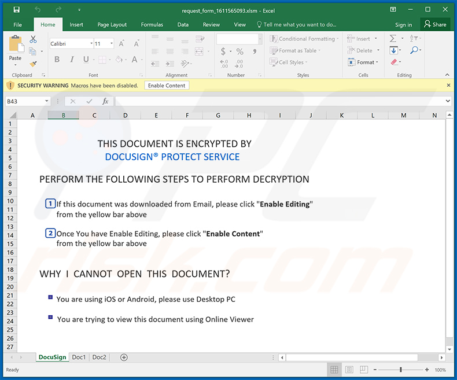The width and height of the screenshot is (457, 380).
Task: Click Decrease Font Size icon
Action: [x=136, y=43]
